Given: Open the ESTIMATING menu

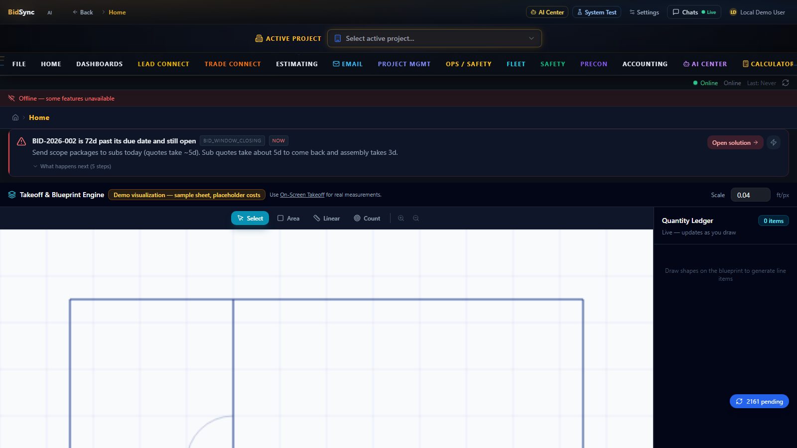Looking at the screenshot, I should [297, 64].
